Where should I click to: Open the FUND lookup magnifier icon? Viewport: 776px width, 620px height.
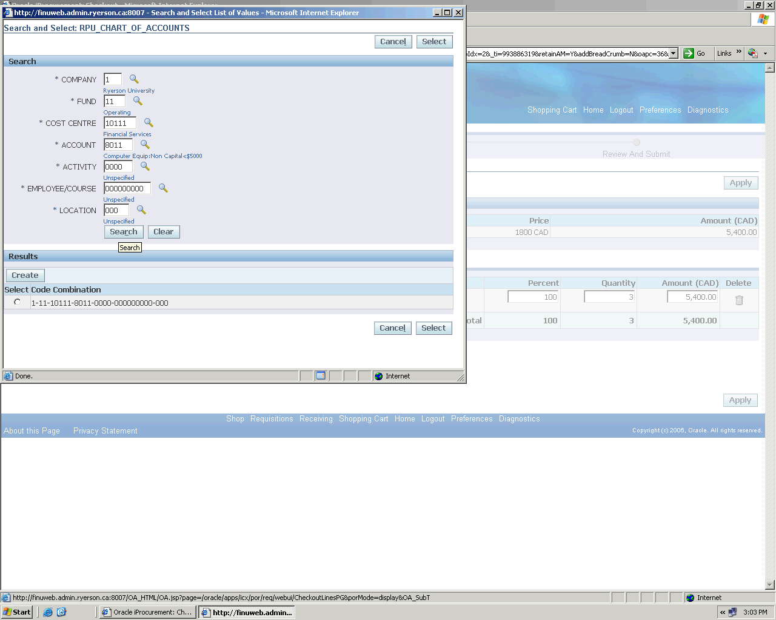point(138,101)
